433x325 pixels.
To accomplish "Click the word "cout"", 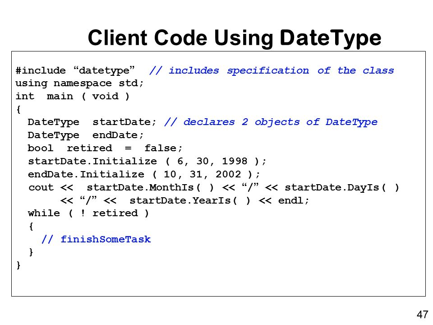I will (x=41, y=188).
